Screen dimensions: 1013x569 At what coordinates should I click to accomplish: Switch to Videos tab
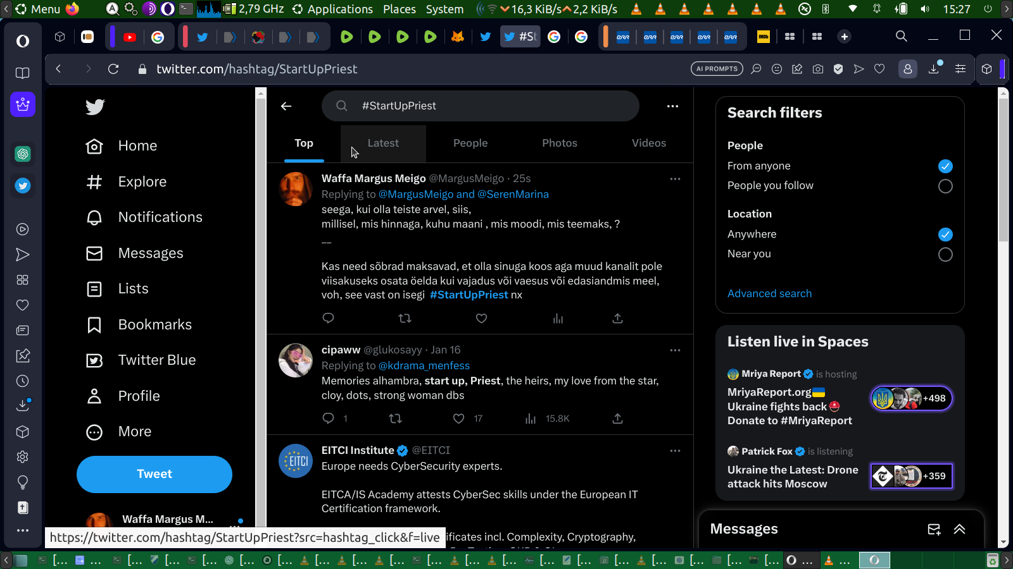click(x=649, y=144)
